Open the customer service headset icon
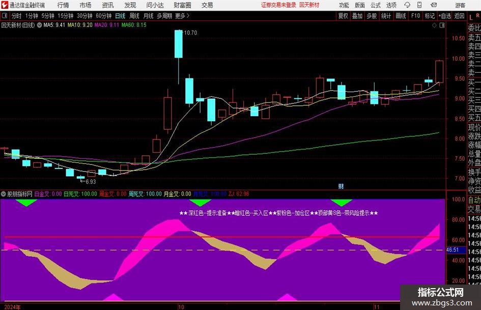Screen dimensions: 481x310 [x=407, y=5]
